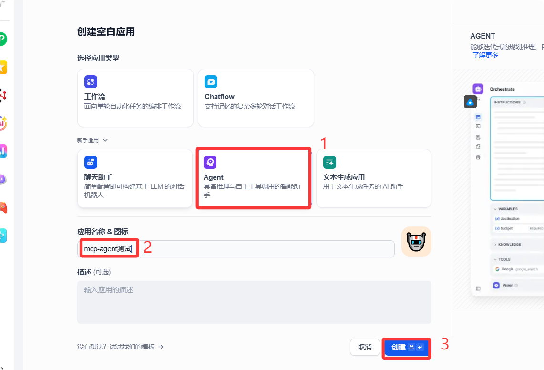Click the 聊天助手 chat assistant icon
The width and height of the screenshot is (544, 370).
(x=91, y=162)
